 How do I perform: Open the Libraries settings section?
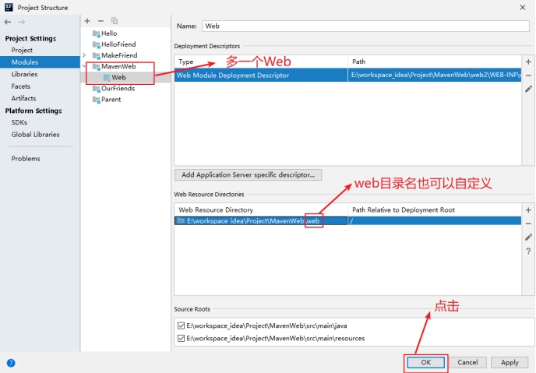point(24,74)
